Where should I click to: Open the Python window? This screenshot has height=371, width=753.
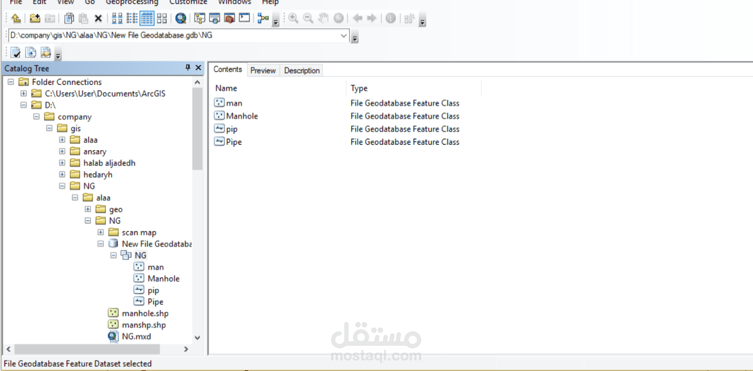pyautogui.click(x=245, y=18)
